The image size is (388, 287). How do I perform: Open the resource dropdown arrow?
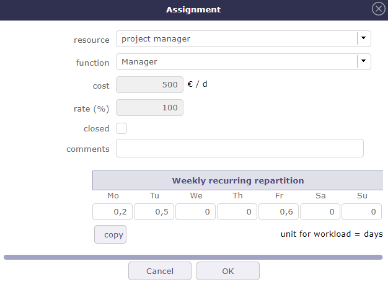click(x=363, y=38)
